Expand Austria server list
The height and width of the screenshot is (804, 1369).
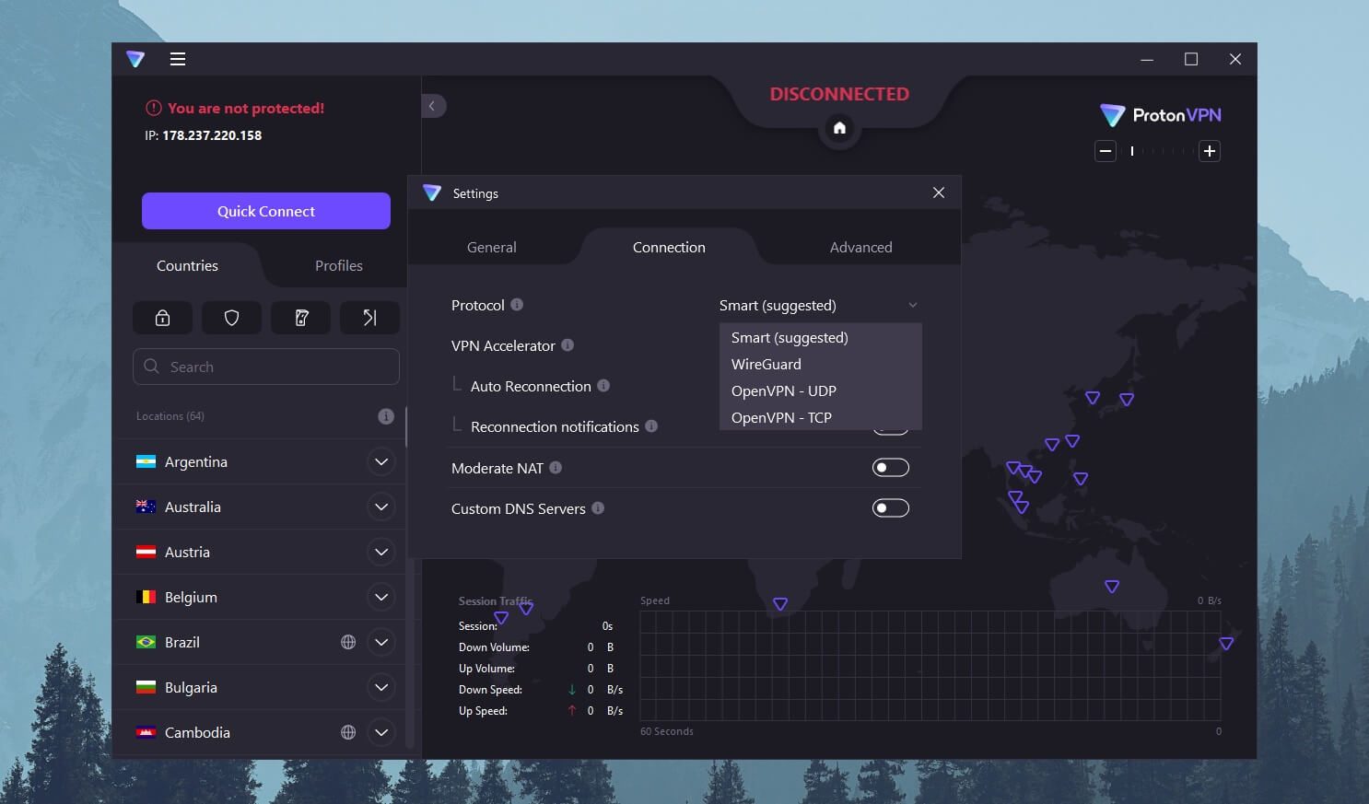(381, 552)
